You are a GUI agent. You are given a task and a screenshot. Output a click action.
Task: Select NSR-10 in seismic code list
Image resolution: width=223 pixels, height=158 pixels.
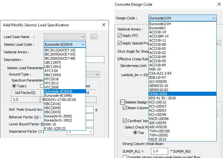(65, 124)
